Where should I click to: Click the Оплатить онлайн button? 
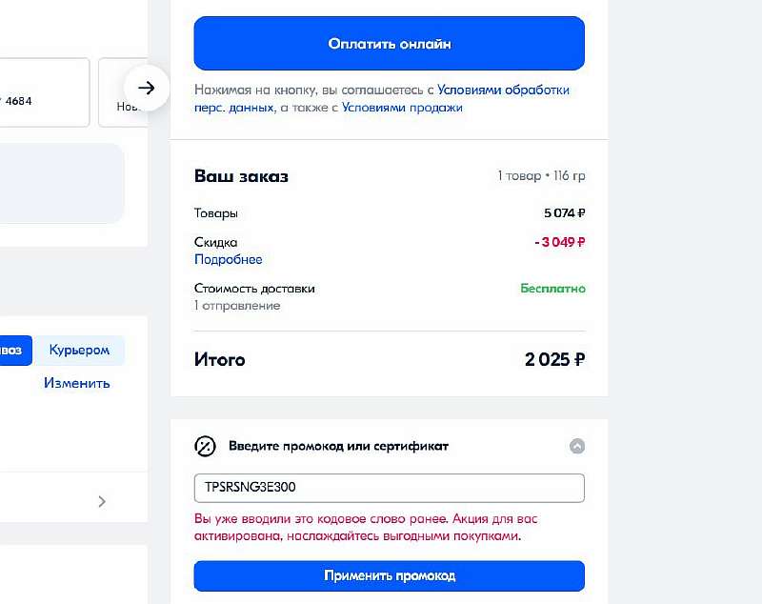(x=389, y=44)
